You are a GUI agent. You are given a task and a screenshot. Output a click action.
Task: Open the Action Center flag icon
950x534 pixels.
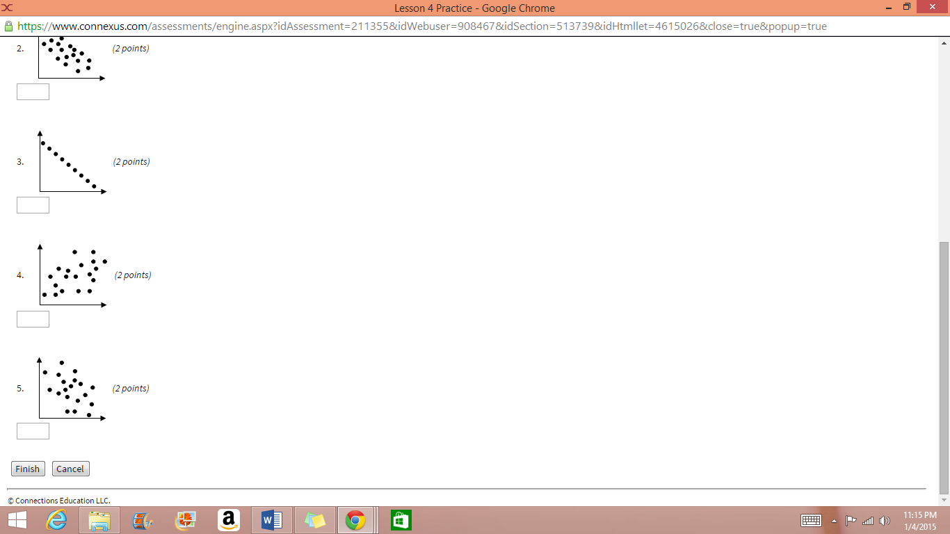coord(851,521)
